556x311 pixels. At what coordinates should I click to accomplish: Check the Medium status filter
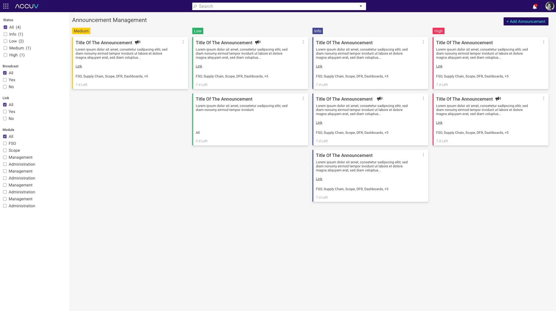(x=5, y=48)
